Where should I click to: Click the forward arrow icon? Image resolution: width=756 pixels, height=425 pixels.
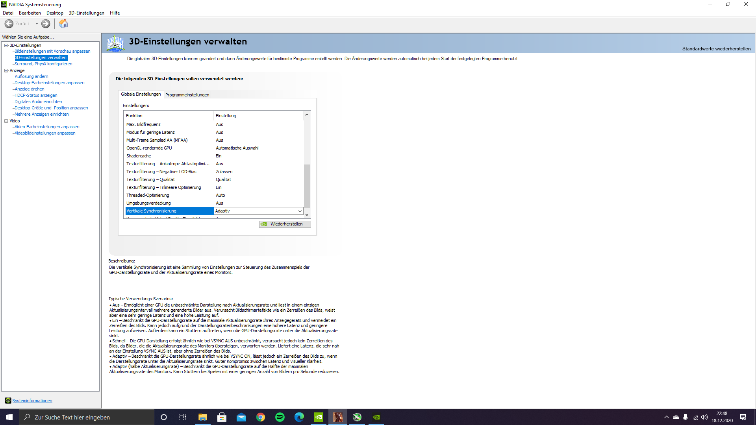pos(46,24)
